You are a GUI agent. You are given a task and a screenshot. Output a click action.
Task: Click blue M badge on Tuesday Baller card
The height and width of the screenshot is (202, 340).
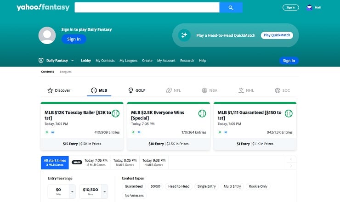point(52,132)
